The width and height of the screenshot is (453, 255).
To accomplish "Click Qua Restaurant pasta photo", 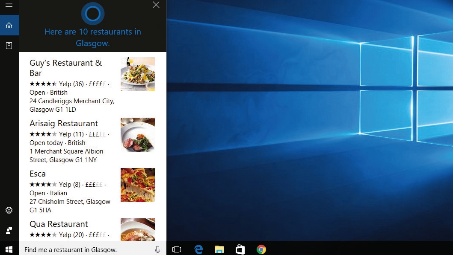I will click(137, 229).
